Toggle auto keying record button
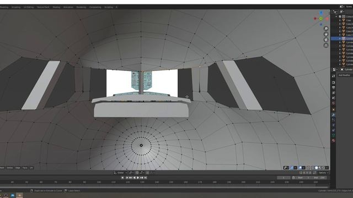 (x=122, y=178)
